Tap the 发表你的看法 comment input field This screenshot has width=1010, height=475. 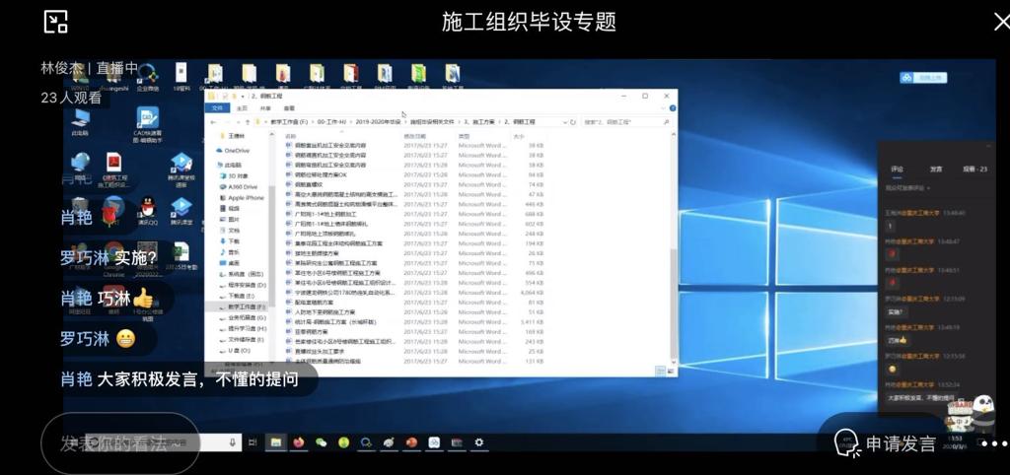120,443
